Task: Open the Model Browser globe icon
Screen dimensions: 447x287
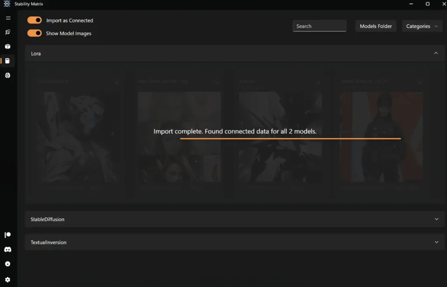Action: [8, 75]
